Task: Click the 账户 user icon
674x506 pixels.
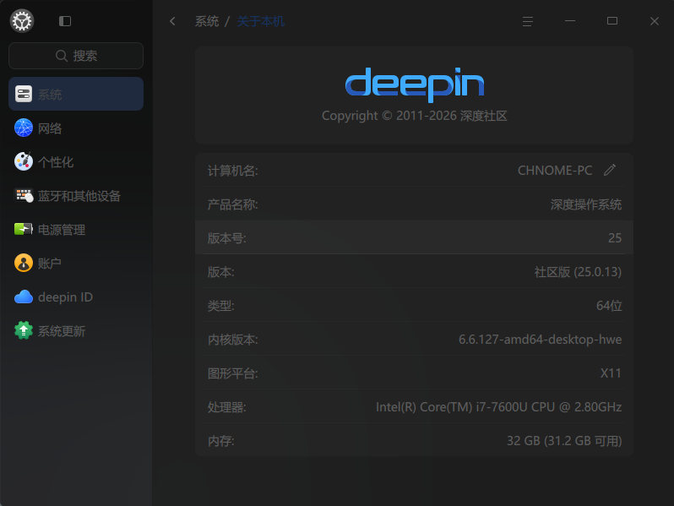Action: tap(24, 263)
